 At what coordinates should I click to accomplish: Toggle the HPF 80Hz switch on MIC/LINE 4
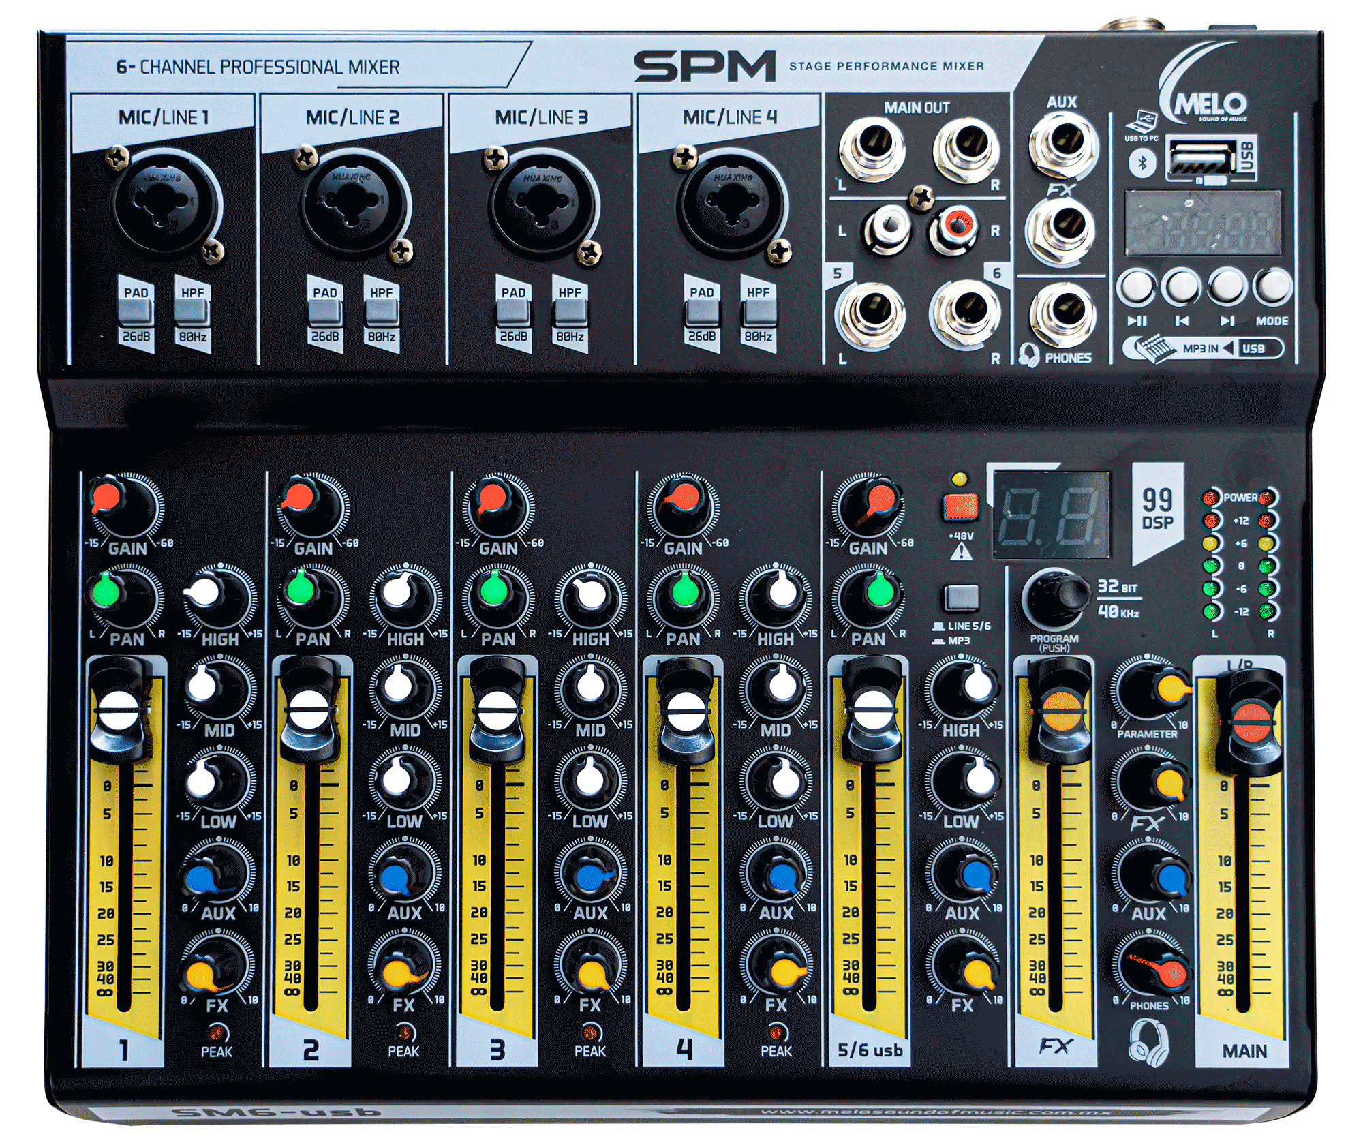point(759,313)
